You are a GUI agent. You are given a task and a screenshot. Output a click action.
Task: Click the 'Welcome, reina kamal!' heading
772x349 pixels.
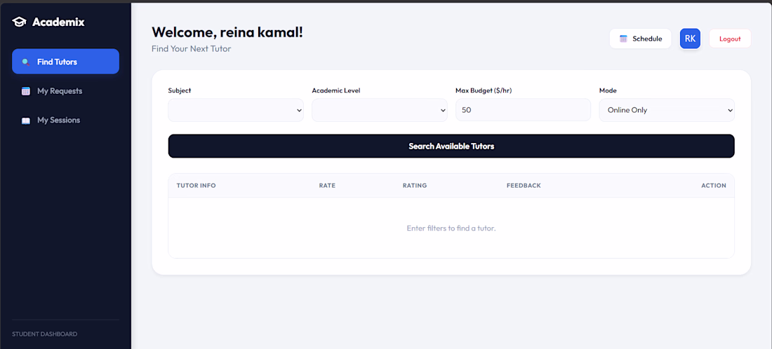(227, 32)
